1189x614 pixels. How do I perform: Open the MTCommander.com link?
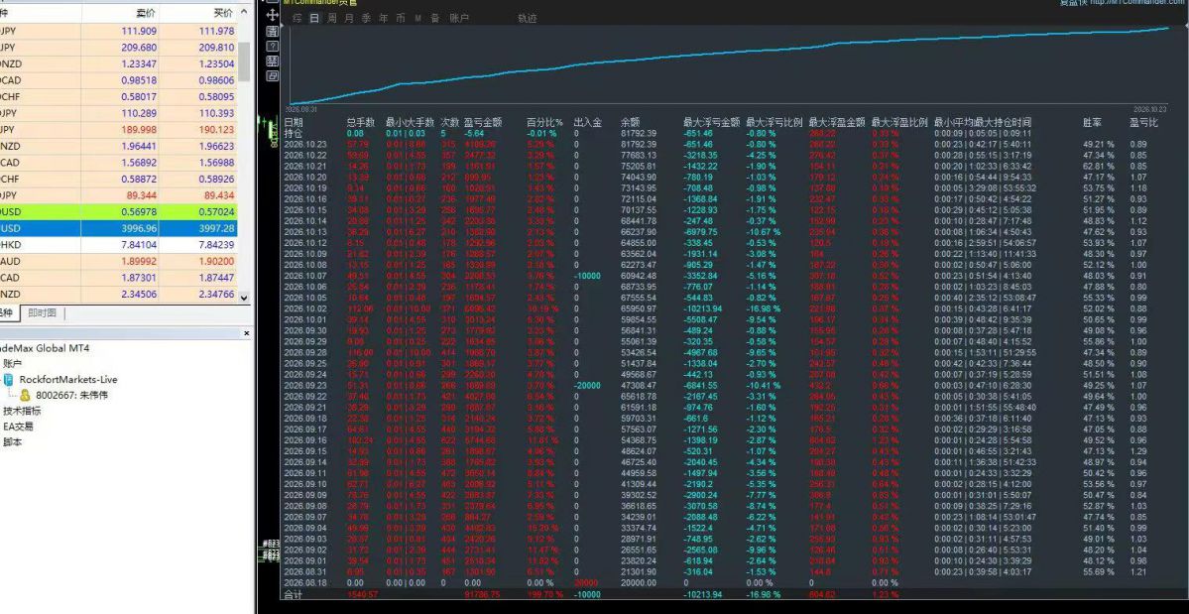pos(1139,2)
